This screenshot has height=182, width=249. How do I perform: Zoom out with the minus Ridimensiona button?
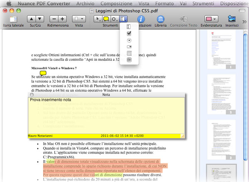[54, 19]
